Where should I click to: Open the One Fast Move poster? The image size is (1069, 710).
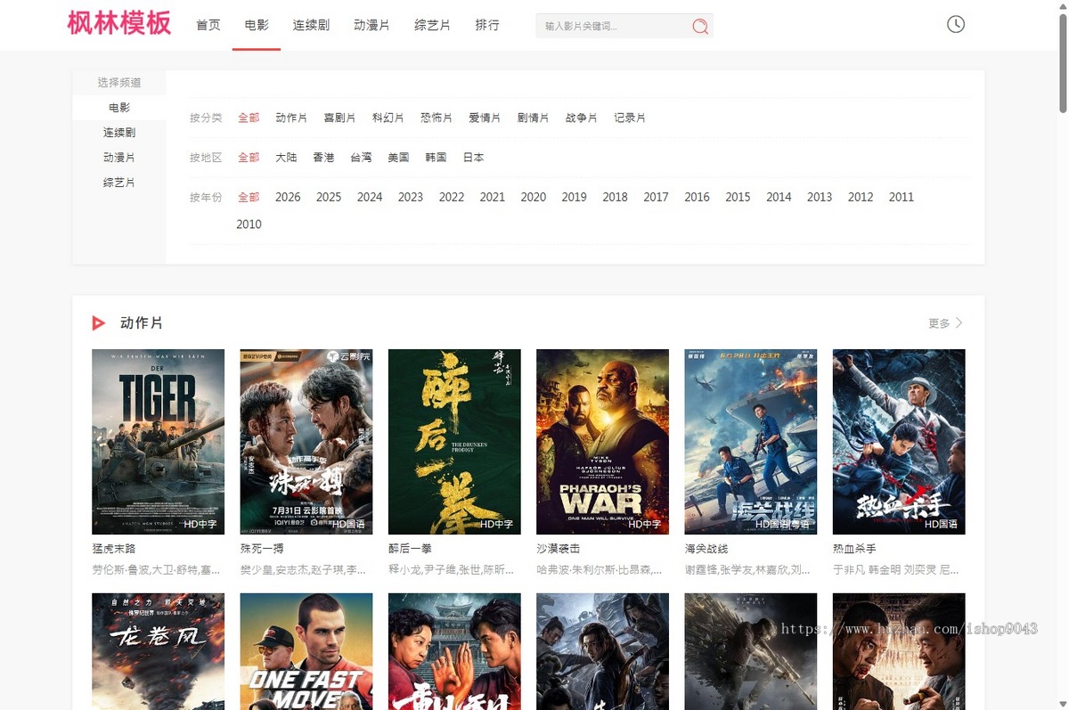[x=306, y=651]
